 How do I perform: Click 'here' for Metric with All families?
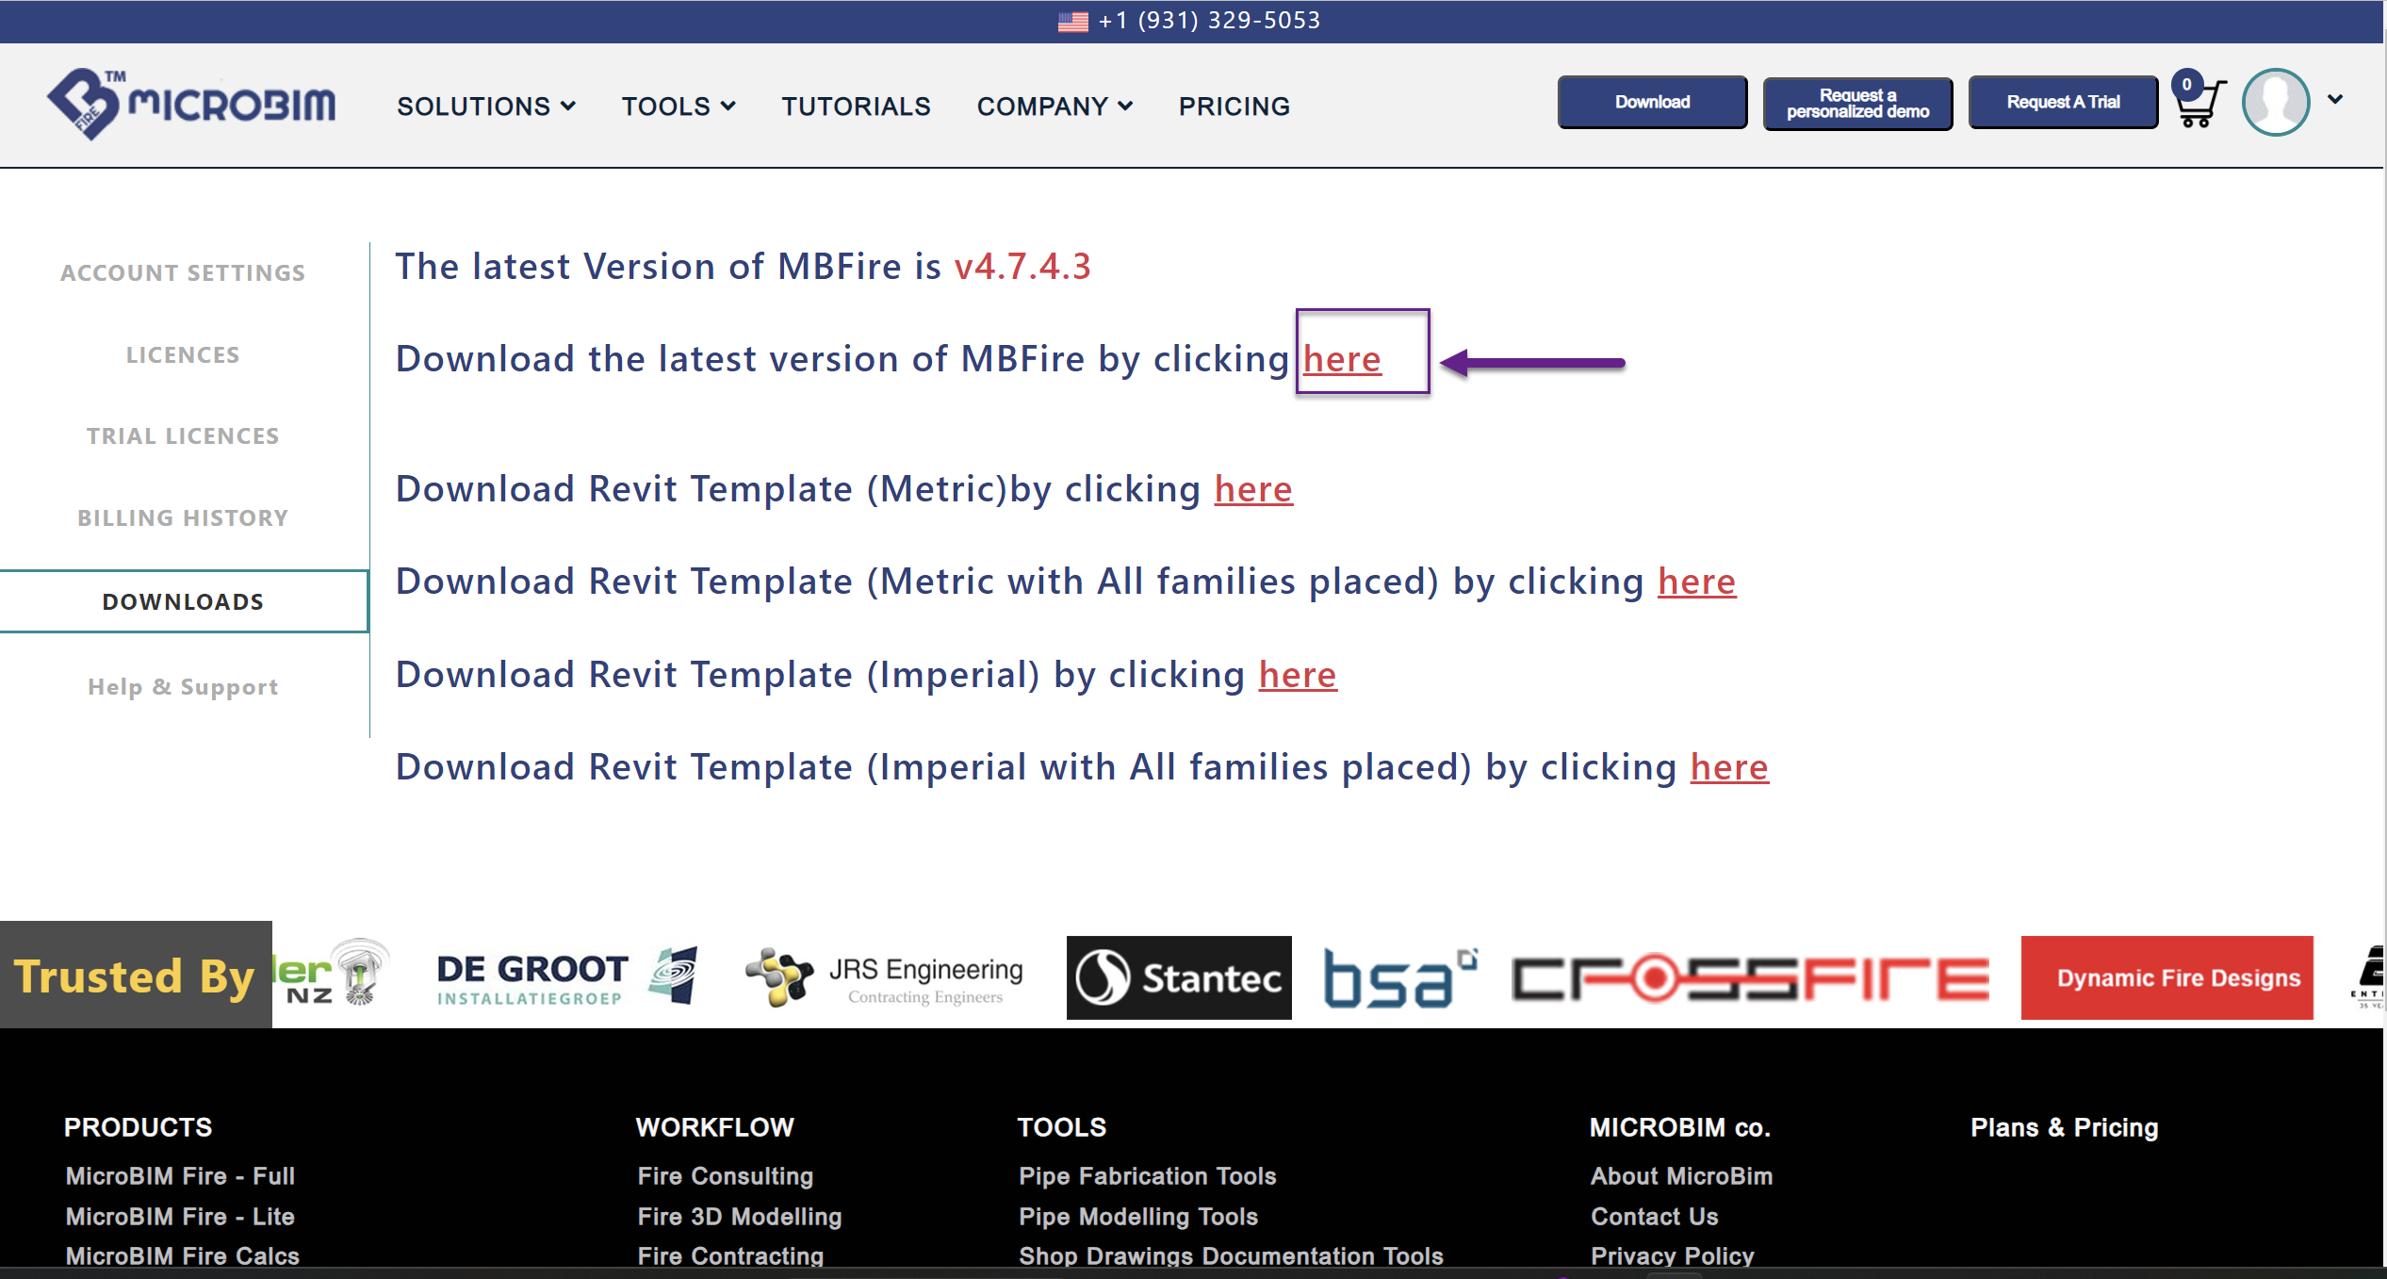point(1696,582)
